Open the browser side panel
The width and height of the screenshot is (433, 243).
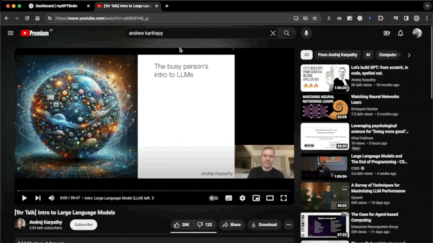click(x=406, y=18)
